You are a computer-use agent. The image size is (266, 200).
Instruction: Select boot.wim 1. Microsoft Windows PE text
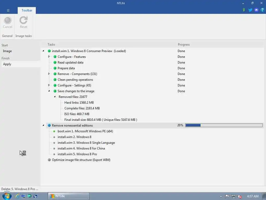click(85, 131)
